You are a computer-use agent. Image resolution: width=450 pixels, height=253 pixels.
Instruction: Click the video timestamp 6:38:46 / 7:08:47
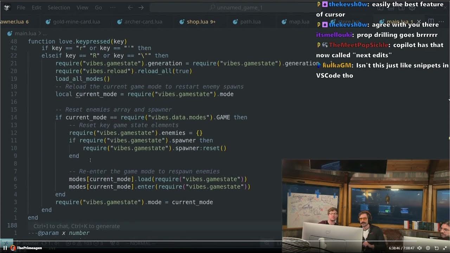point(401,248)
